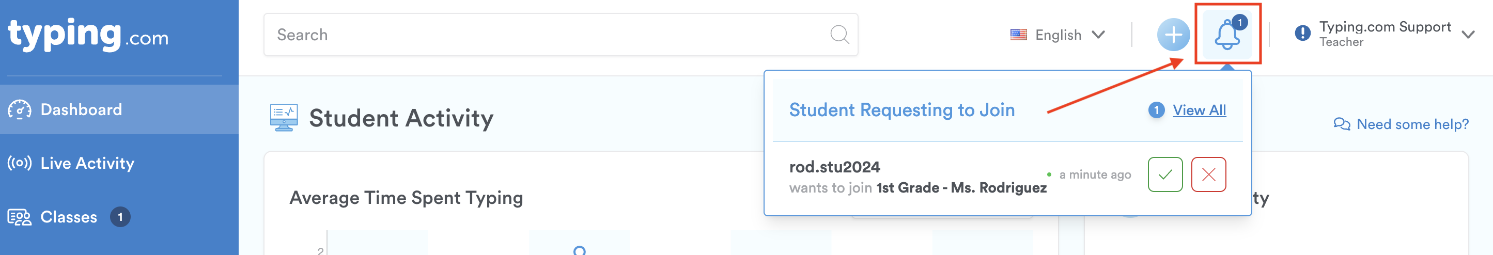Click the search magnifier icon
The width and height of the screenshot is (1493, 255).
point(839,35)
